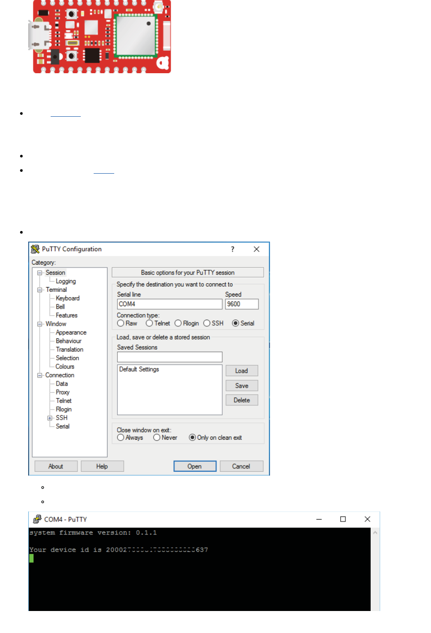Open the Logging category

(66, 281)
